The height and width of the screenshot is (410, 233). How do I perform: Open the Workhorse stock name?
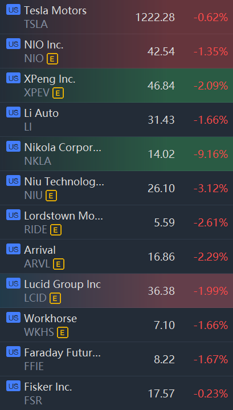click(50, 319)
